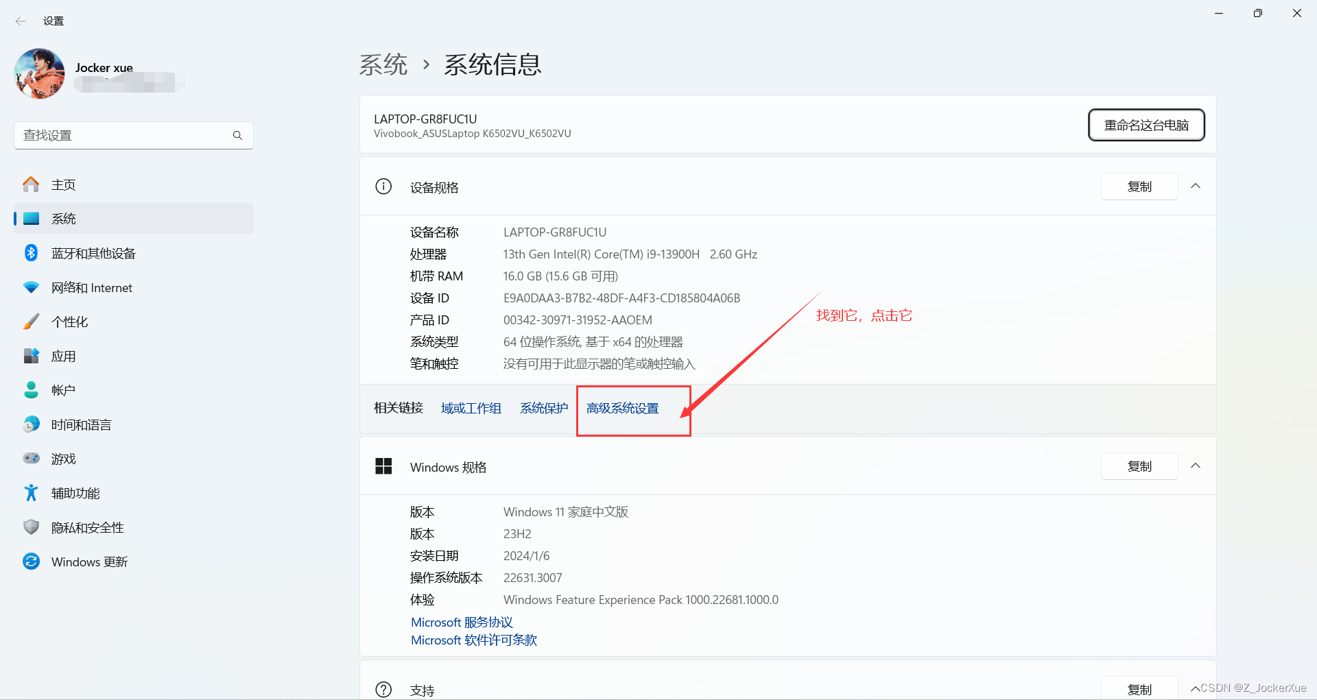The image size is (1317, 700).
Task: Open the shield icon for 隐私和安全性
Action: pyautogui.click(x=31, y=527)
